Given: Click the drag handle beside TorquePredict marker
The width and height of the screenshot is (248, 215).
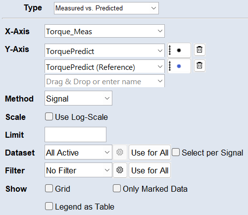Looking at the screenshot, I should click(170, 50).
